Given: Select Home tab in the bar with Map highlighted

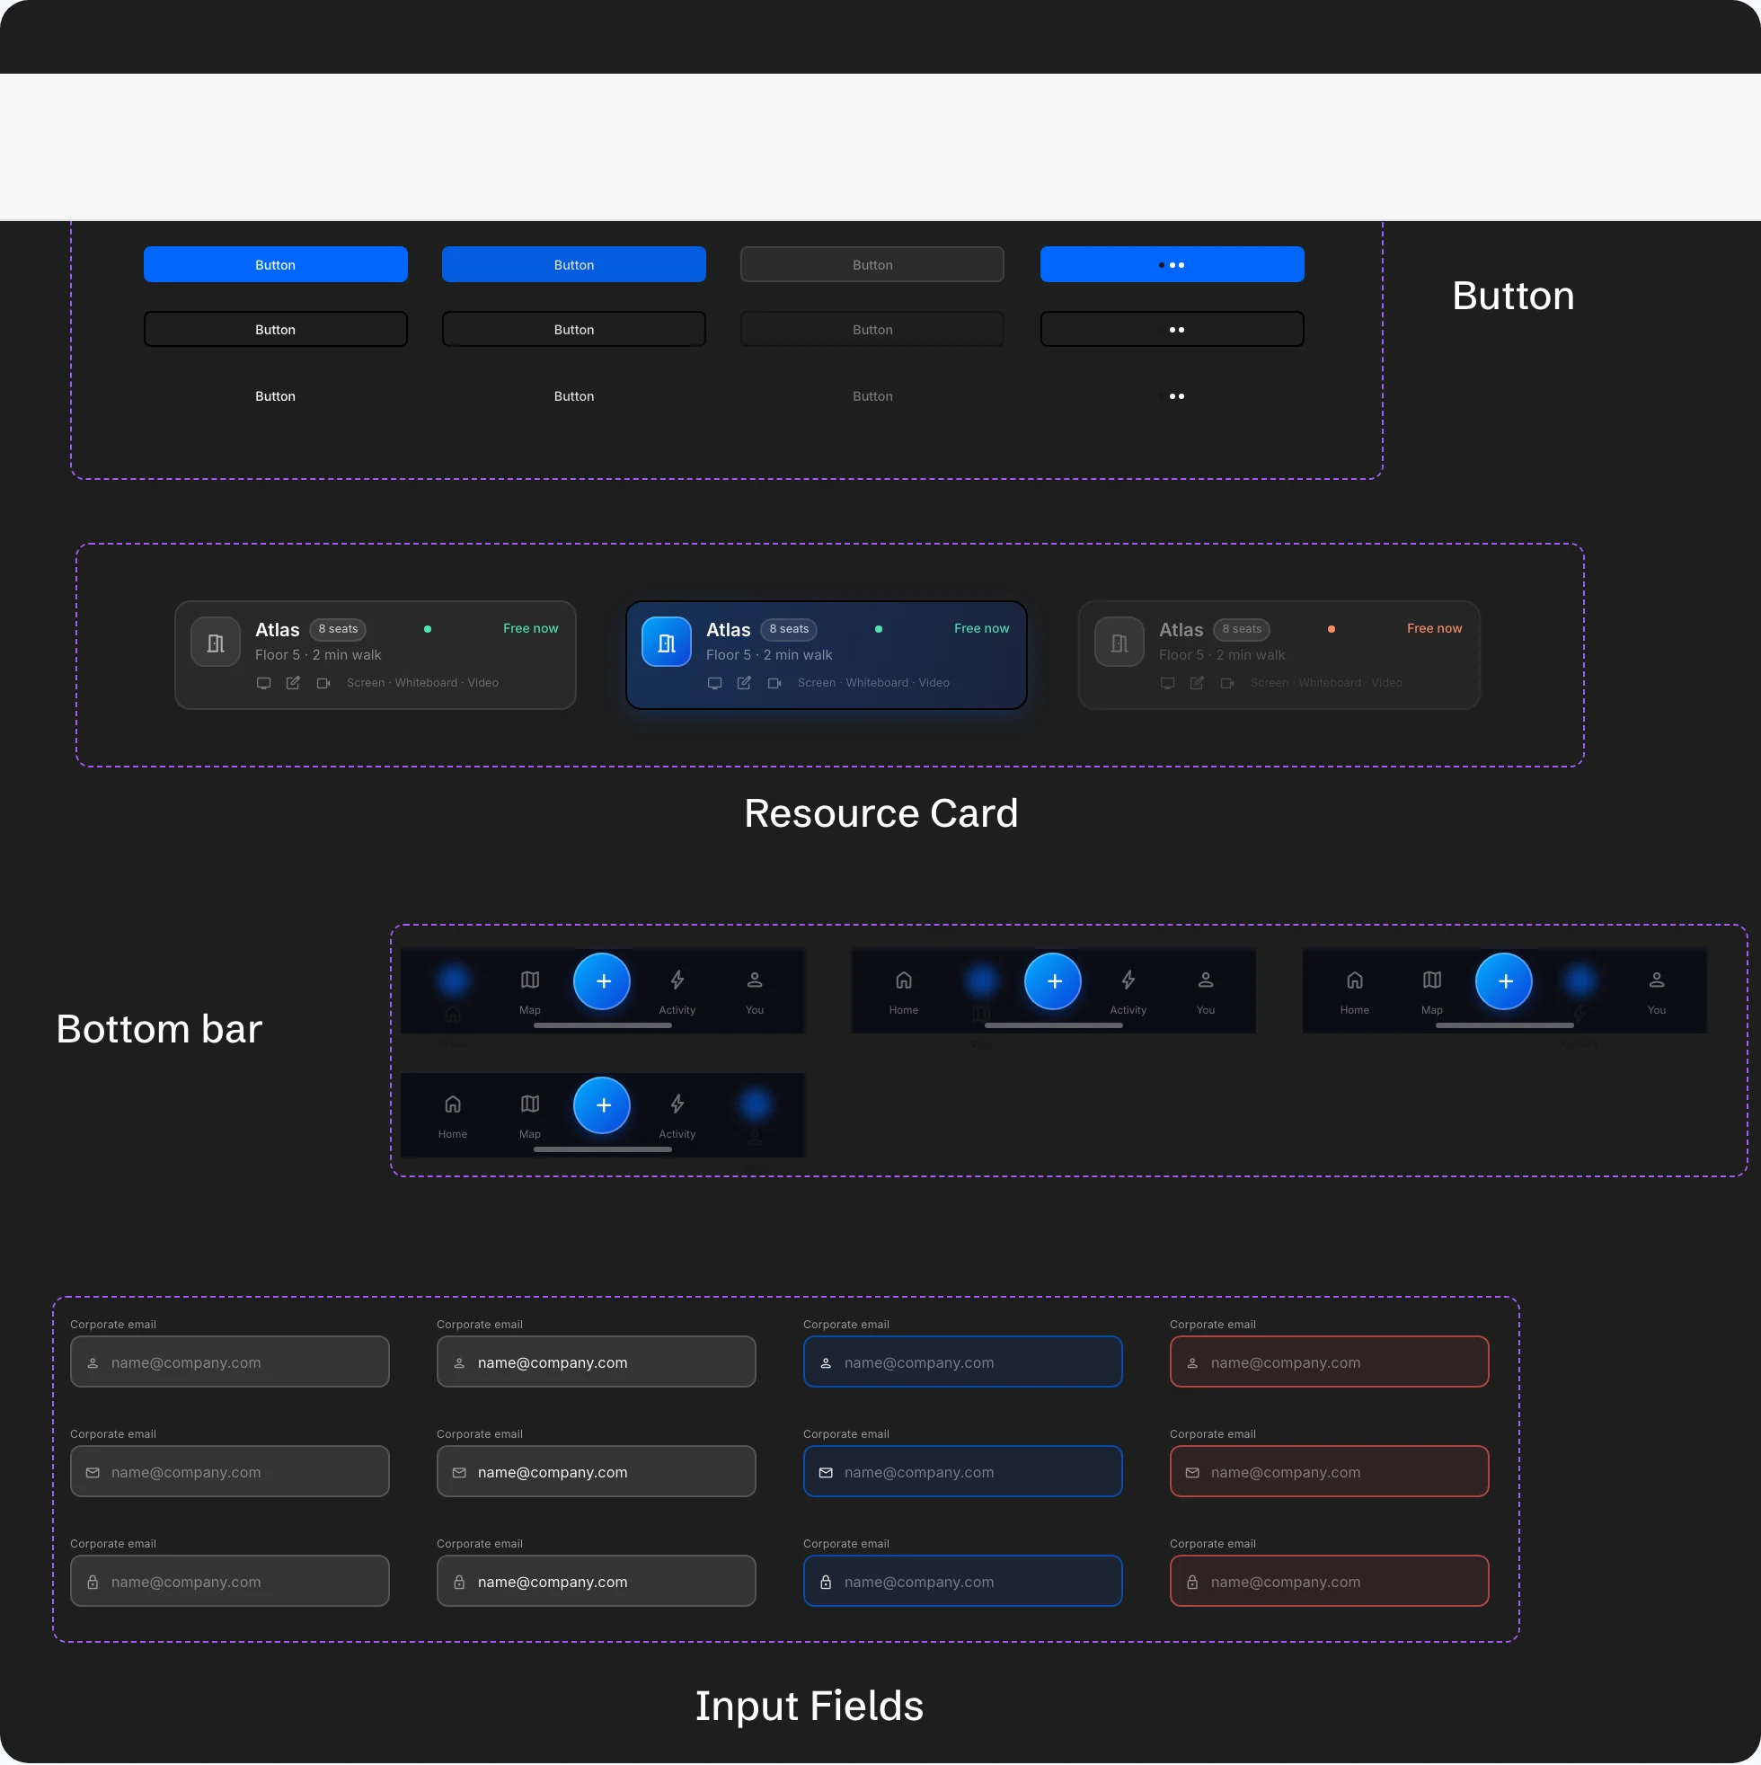Looking at the screenshot, I should [x=903, y=992].
